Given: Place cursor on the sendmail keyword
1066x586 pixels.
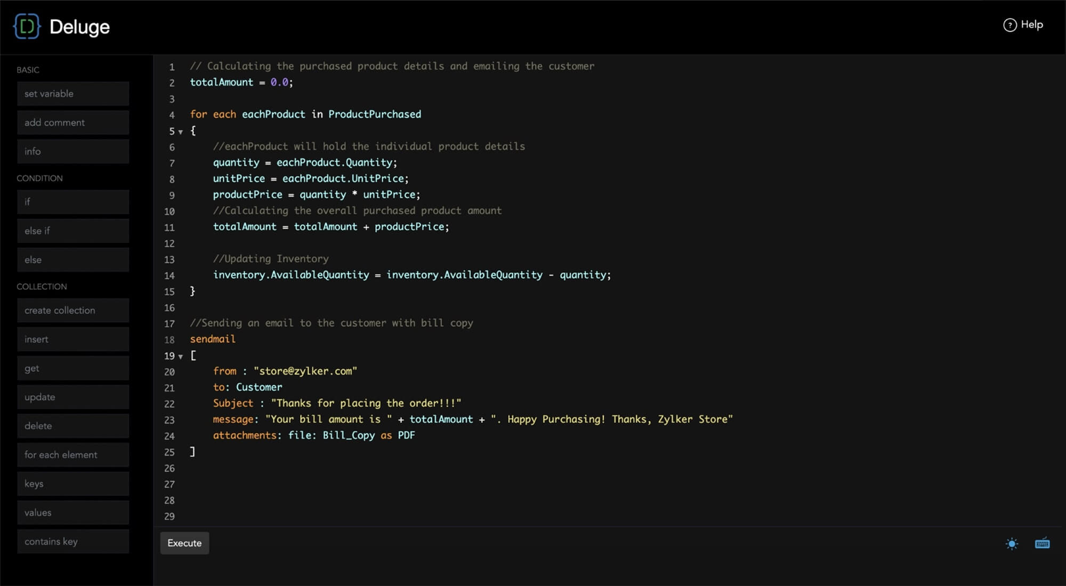Looking at the screenshot, I should tap(213, 339).
